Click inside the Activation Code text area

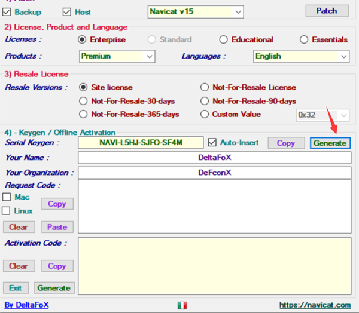pos(215,266)
